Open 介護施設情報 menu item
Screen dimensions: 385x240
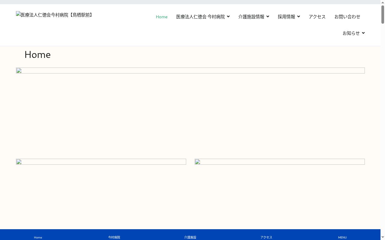click(x=251, y=17)
